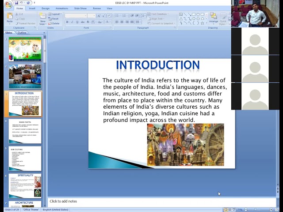Open the Animations ribbon tab
Viewport: 283px width, 212px height.
pyautogui.click(x=62, y=8)
